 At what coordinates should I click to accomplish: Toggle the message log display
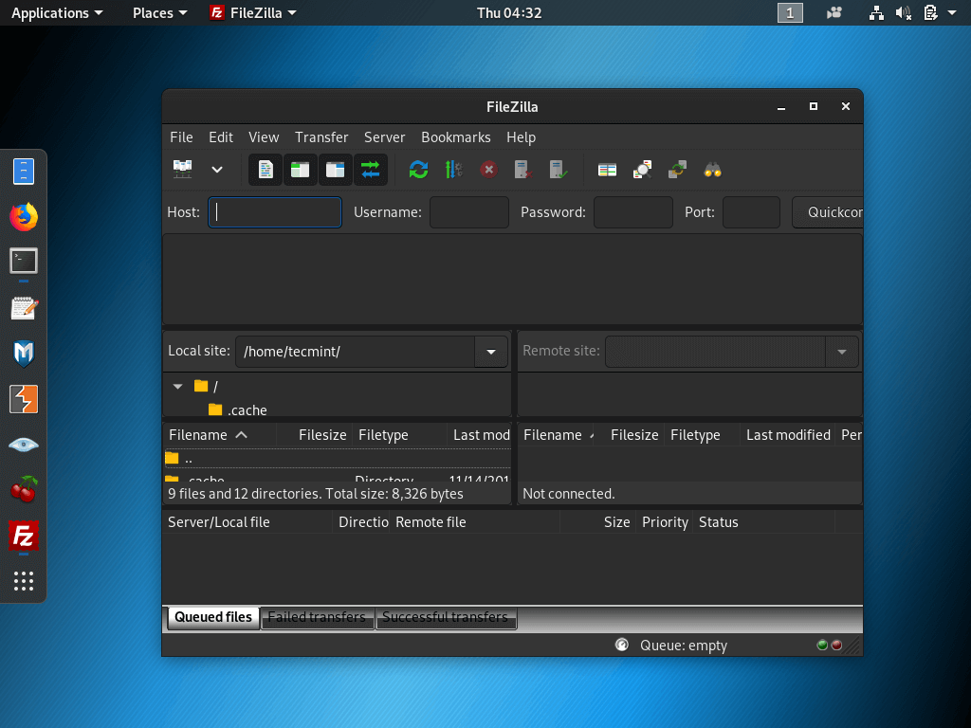pos(265,169)
